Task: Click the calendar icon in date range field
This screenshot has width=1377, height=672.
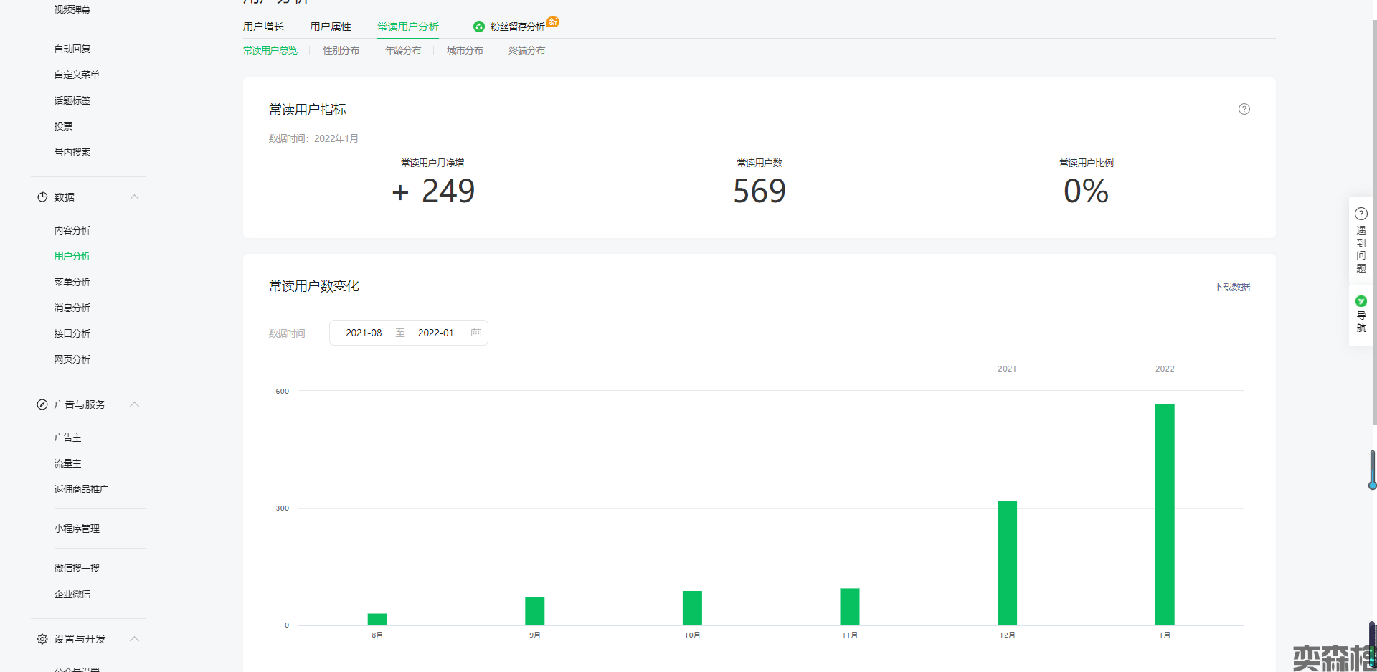Action: [x=475, y=333]
